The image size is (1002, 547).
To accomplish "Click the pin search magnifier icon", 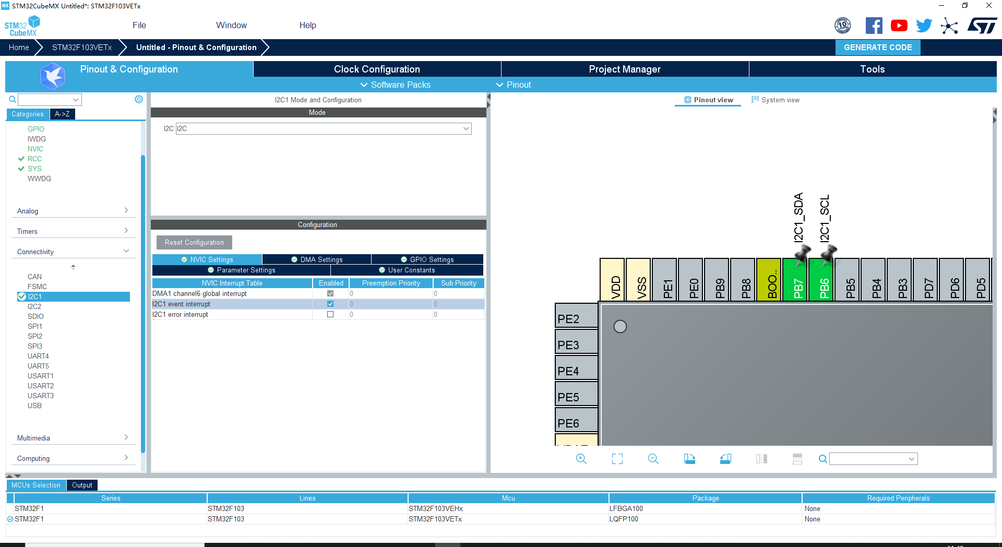I will point(822,459).
